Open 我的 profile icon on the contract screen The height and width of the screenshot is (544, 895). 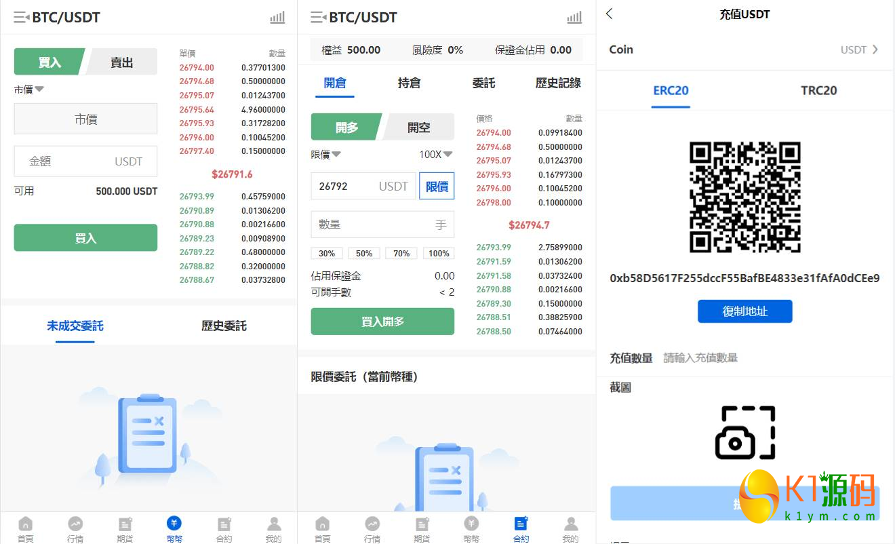point(571,524)
